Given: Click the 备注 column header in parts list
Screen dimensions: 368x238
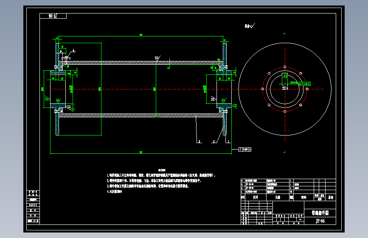Looking at the screenshot, I should (331, 197).
